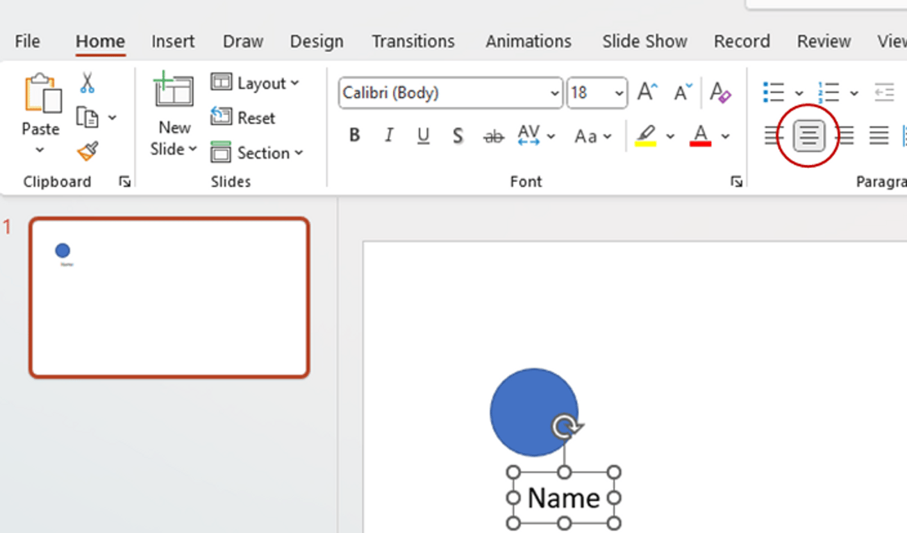Viewport: 907px width, 533px height.
Task: Select the blue circle shape on the slide
Action: [x=534, y=412]
